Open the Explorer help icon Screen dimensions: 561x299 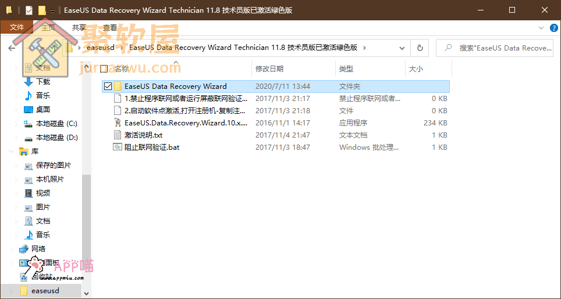553,28
